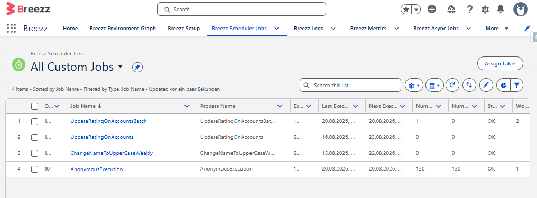Open the user profile avatar
Image resolution: width=537 pixels, height=198 pixels.
click(x=520, y=9)
